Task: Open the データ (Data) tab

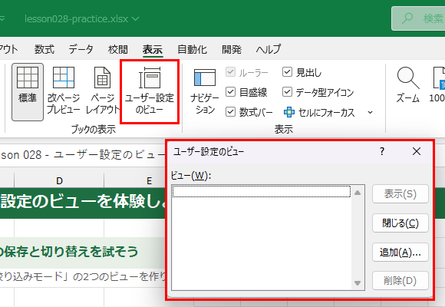Action: [81, 49]
